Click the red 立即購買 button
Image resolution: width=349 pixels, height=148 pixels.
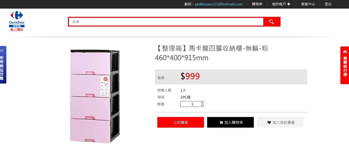click(181, 122)
